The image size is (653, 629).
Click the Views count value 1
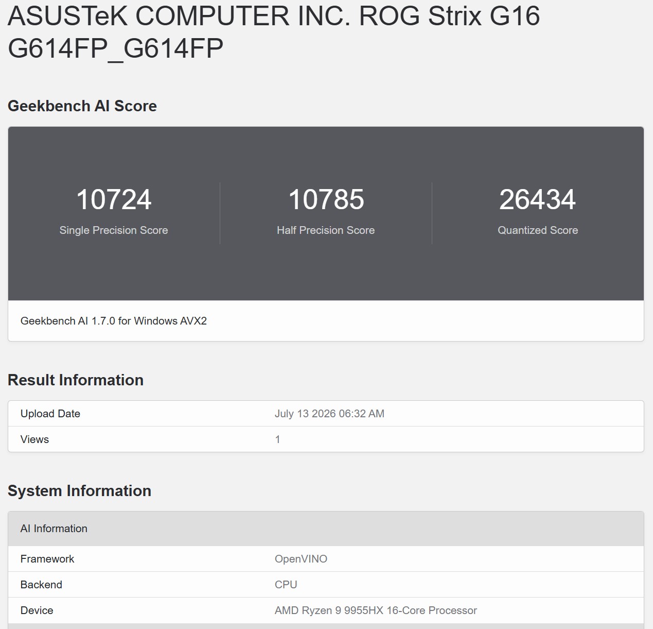point(277,439)
